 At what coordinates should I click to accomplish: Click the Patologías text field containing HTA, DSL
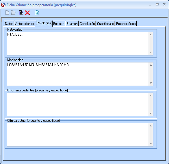pos(78,44)
